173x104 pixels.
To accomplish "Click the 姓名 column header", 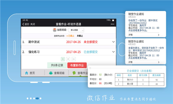I will tap(130, 75).
